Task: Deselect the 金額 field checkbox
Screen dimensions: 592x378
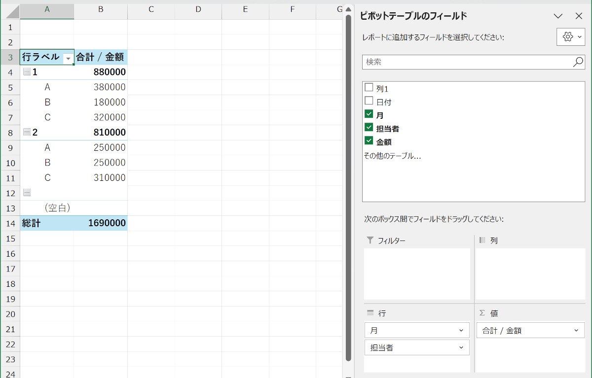Action: tap(369, 141)
